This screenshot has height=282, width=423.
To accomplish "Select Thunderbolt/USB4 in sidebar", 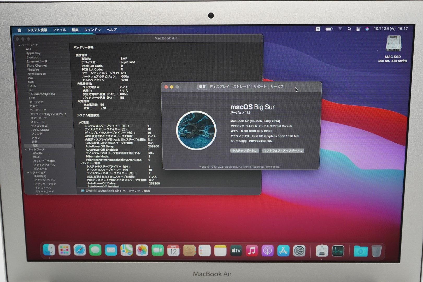I will [42, 94].
